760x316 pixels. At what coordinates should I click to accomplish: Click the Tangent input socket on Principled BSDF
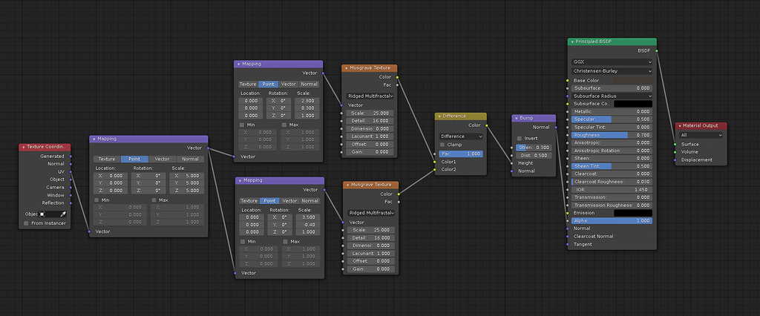coord(567,244)
